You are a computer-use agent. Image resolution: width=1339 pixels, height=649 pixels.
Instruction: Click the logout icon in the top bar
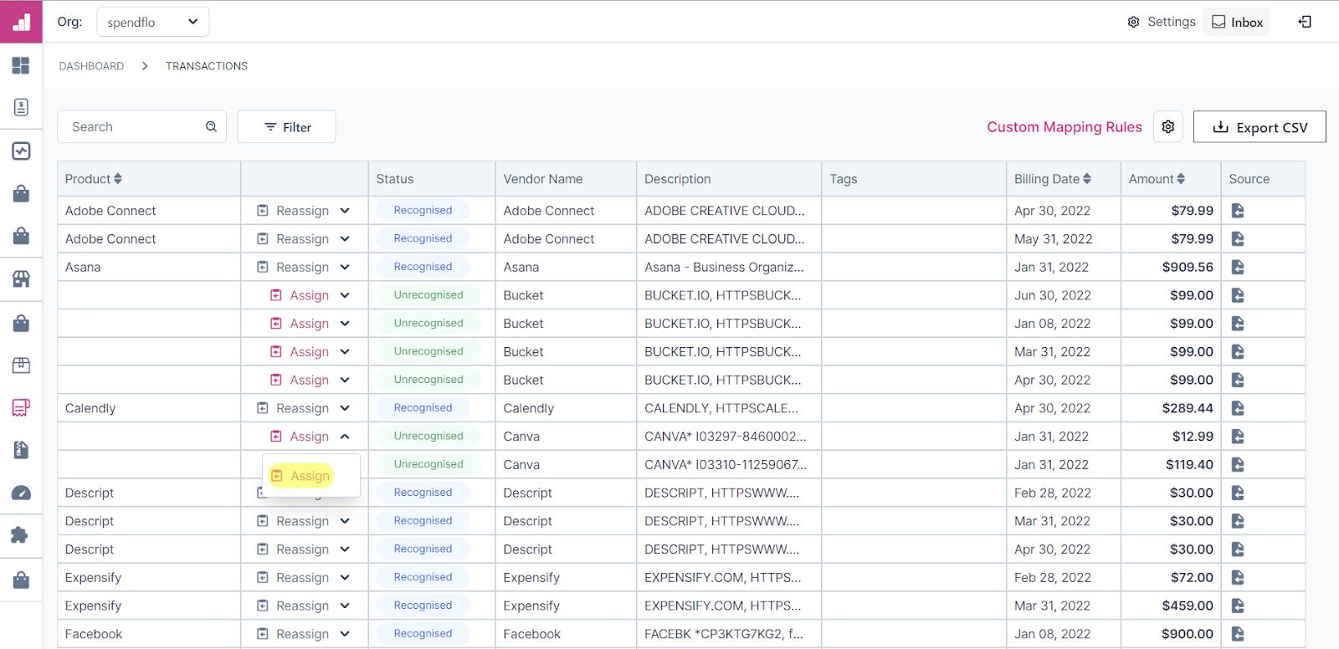(1305, 22)
